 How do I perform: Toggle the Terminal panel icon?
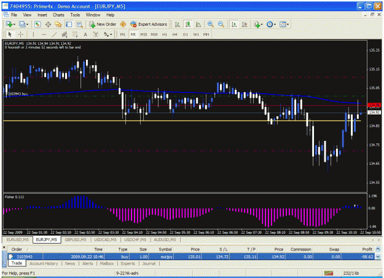coord(69,24)
